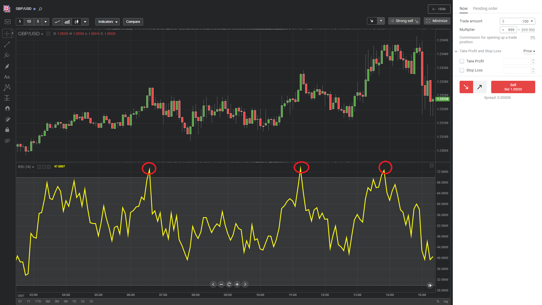Toggle hide all drawings eye icon
This screenshot has height=305, width=542.
coord(7,141)
